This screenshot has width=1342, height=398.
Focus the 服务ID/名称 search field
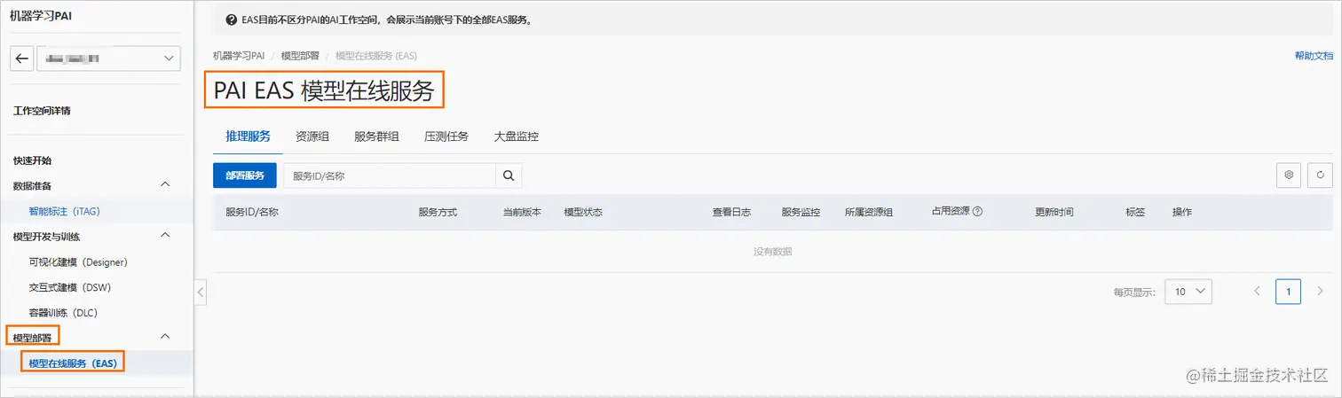coord(389,176)
